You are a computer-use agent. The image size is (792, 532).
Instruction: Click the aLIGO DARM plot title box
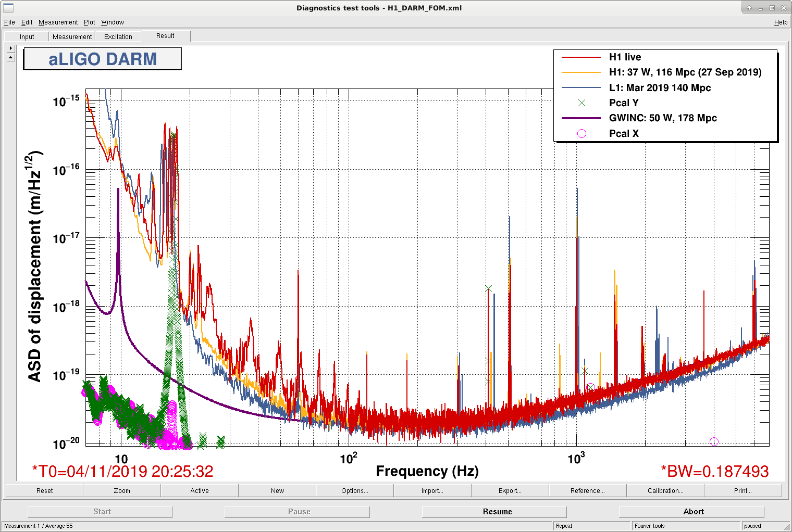tap(103, 59)
